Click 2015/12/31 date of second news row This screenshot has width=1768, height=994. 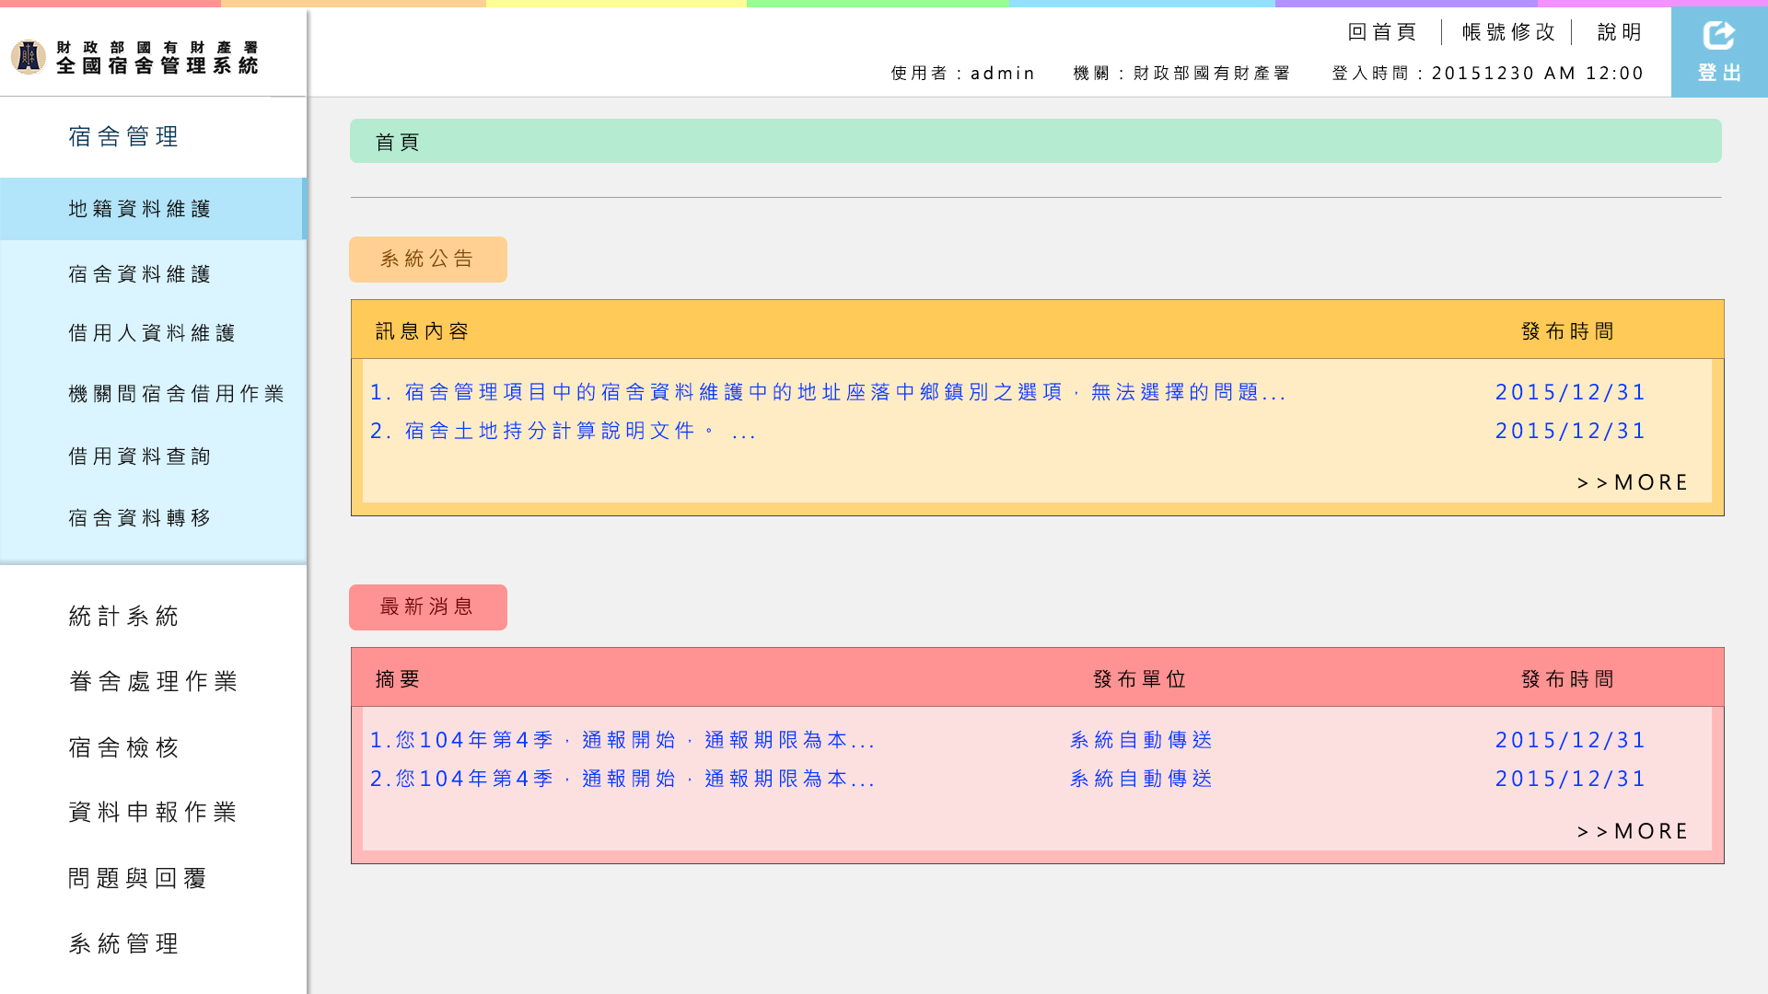click(x=1570, y=780)
